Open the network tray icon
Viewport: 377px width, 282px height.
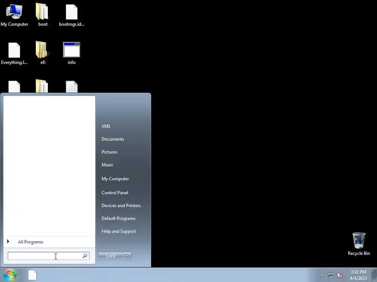coord(331,275)
